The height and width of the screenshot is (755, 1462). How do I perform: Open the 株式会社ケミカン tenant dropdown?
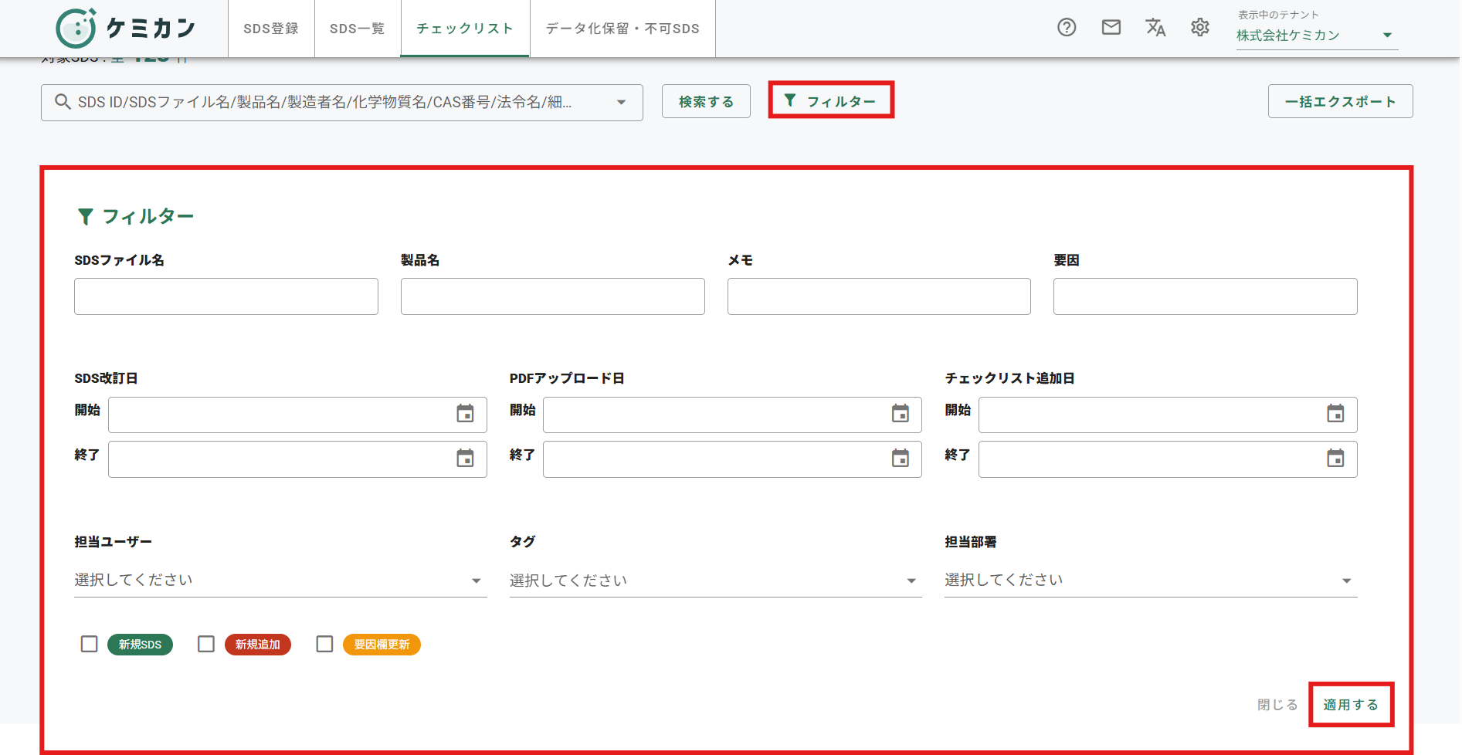1317,36
